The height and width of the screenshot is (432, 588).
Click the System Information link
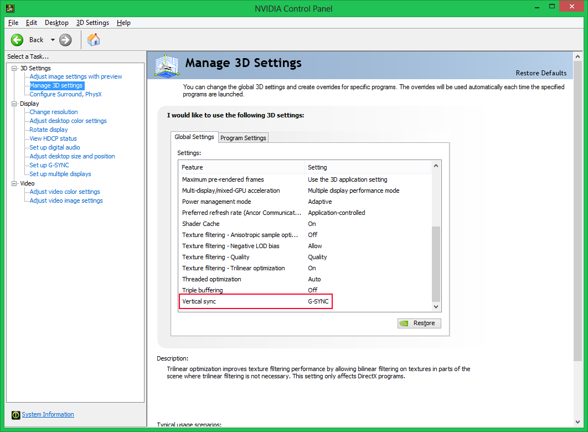click(x=48, y=414)
